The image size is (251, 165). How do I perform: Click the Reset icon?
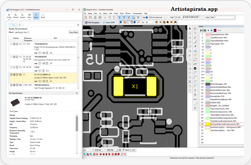[x=43, y=15]
